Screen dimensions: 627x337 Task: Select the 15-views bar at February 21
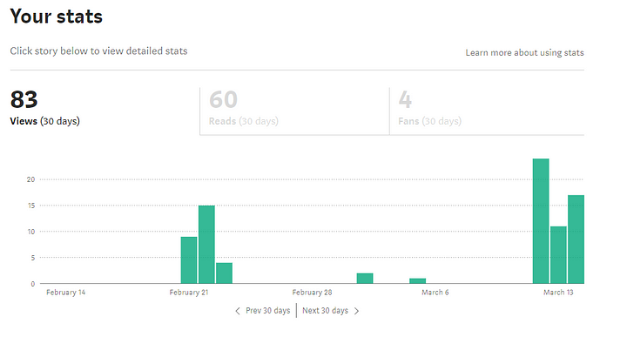pyautogui.click(x=206, y=245)
